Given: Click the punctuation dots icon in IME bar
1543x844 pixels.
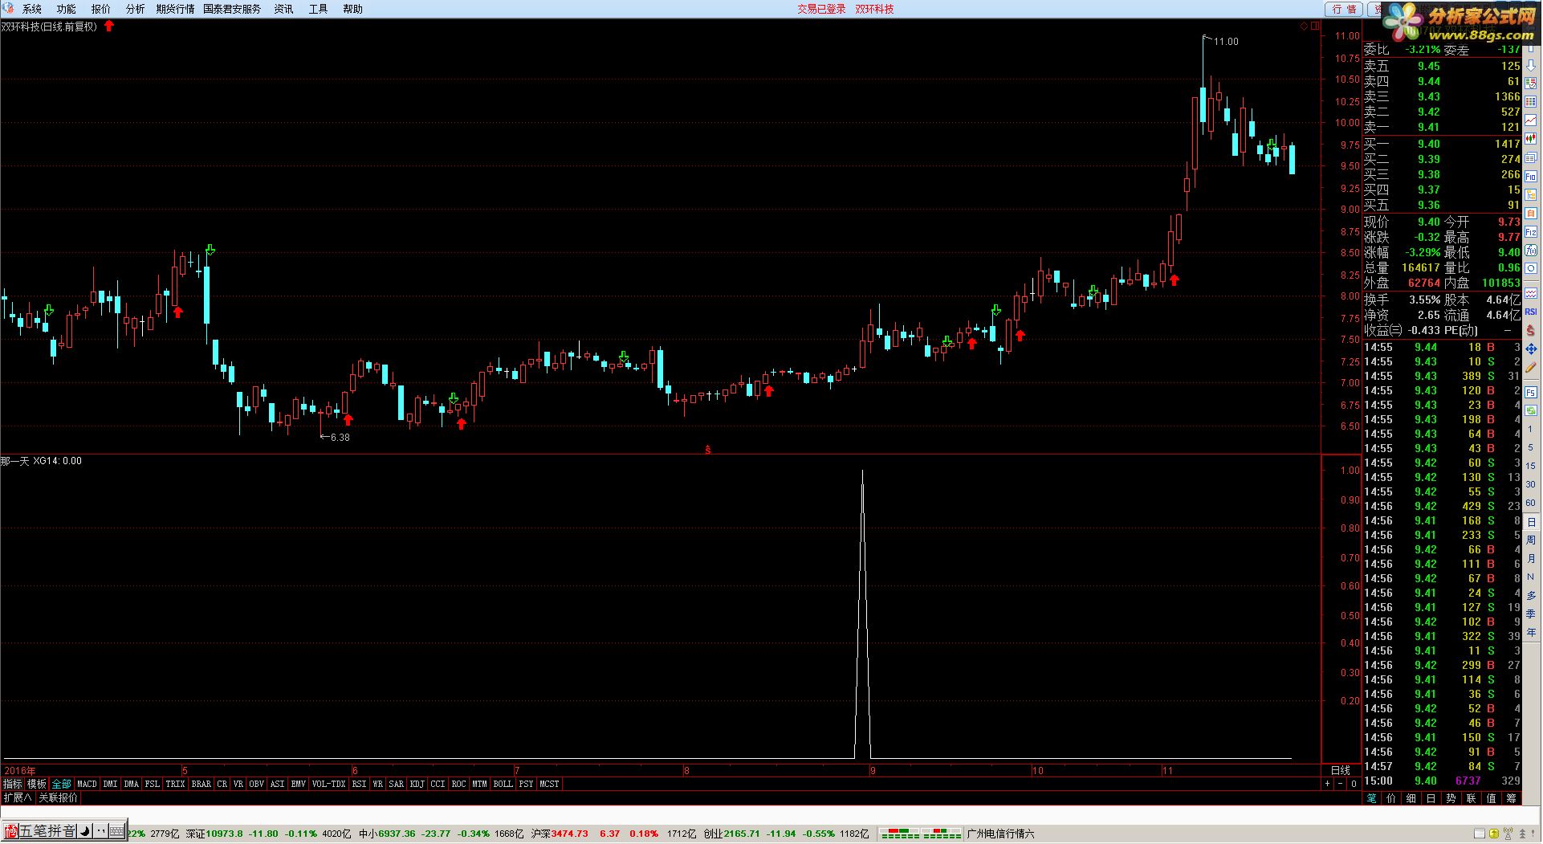Looking at the screenshot, I should (x=101, y=831).
